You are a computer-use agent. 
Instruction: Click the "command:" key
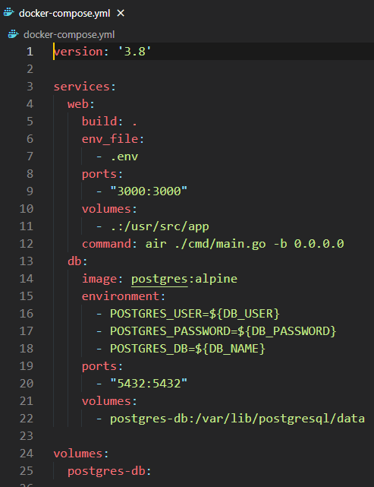(109, 244)
